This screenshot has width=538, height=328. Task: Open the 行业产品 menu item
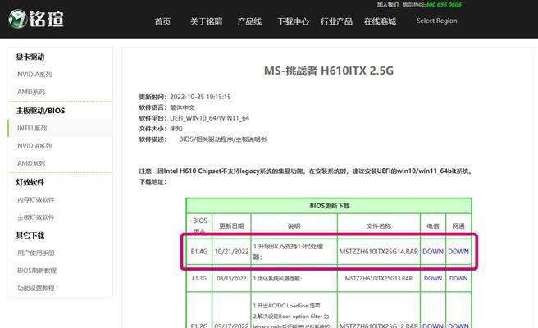pyautogui.click(x=336, y=21)
